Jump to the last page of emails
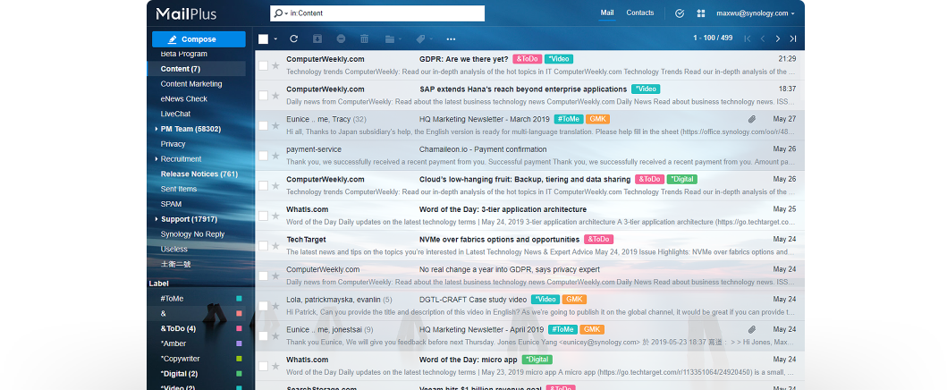This screenshot has width=947, height=390. pos(792,39)
